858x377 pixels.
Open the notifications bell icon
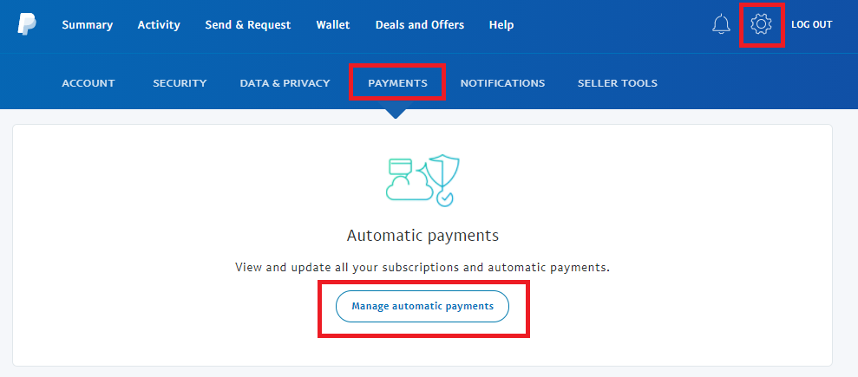[x=721, y=24]
